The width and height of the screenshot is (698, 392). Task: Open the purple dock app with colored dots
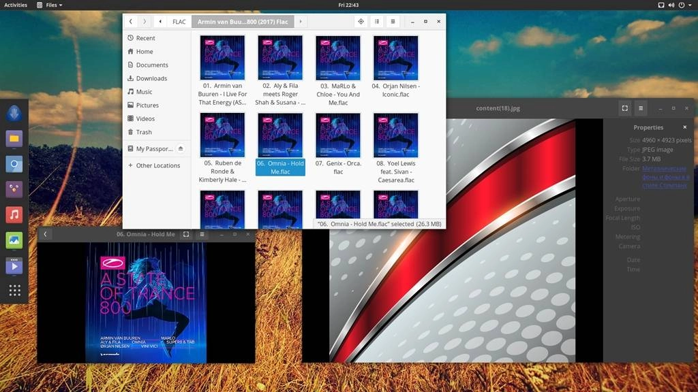point(14,189)
